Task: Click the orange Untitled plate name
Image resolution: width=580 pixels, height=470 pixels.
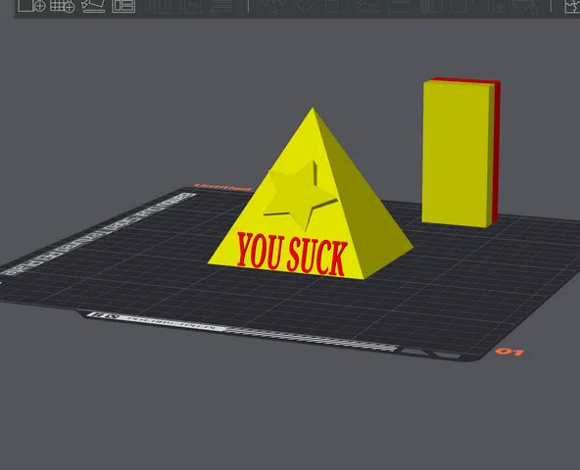Action: [222, 187]
